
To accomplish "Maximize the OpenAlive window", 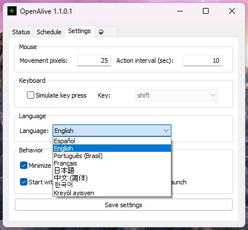I will pos(206,11).
